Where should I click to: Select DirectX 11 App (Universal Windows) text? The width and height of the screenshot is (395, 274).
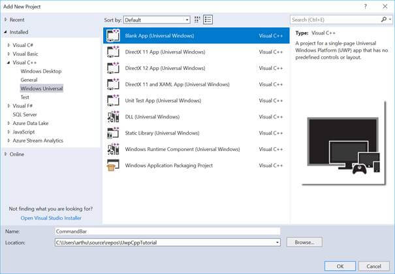pyautogui.click(x=165, y=52)
